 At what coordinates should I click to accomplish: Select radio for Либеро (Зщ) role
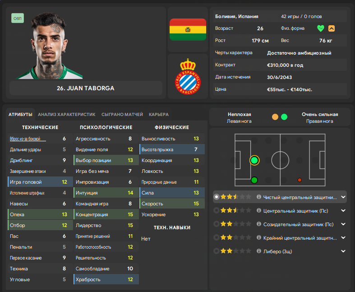(x=217, y=251)
